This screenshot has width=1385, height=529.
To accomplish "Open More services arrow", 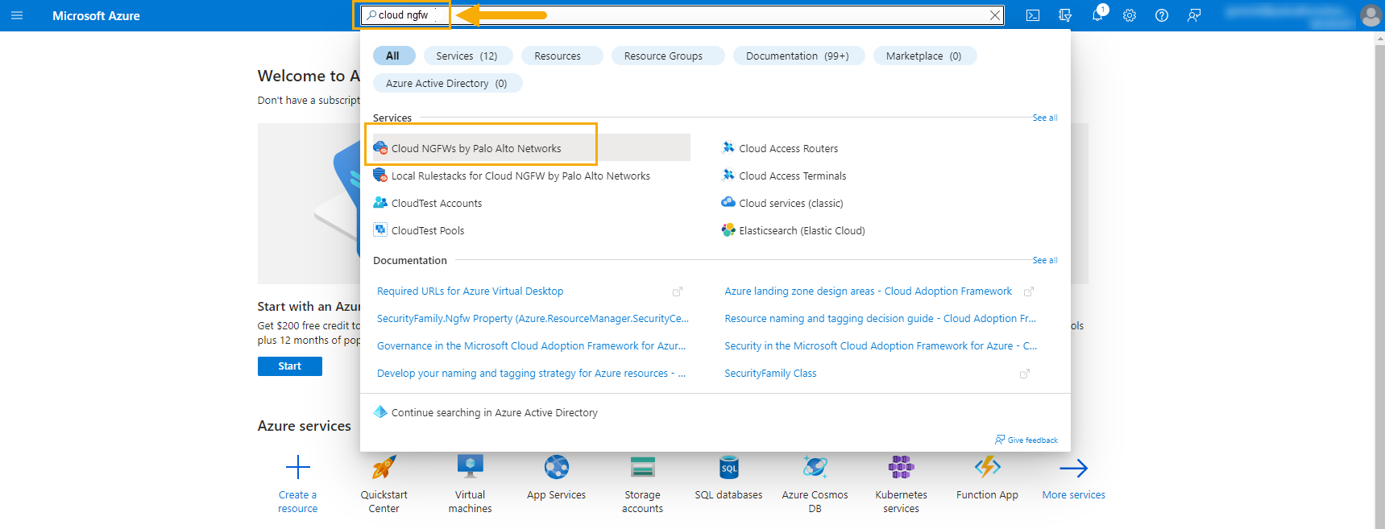I will click(x=1073, y=469).
